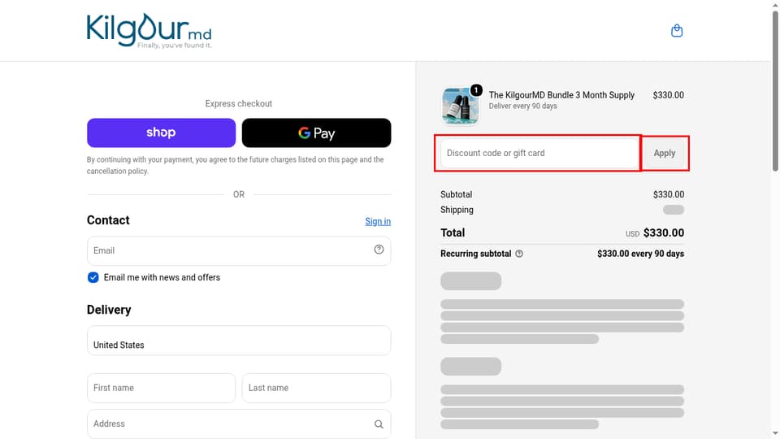Click the 'Express checkout' heading text
780x439 pixels.
239,103
